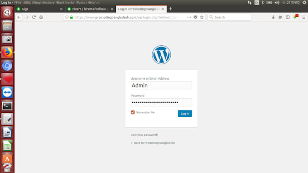
Task: Go back to Promoting Bangladesh link
Action: point(153,143)
